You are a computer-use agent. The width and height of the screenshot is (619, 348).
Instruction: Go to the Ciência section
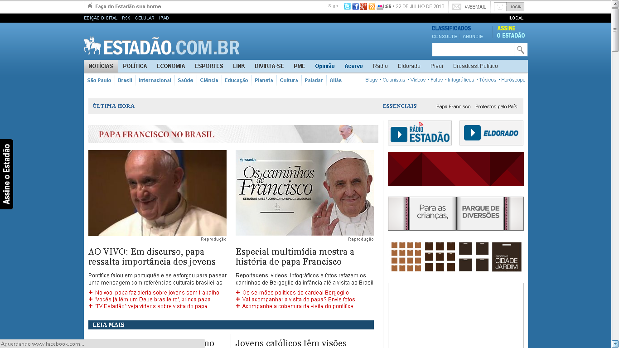(x=209, y=80)
